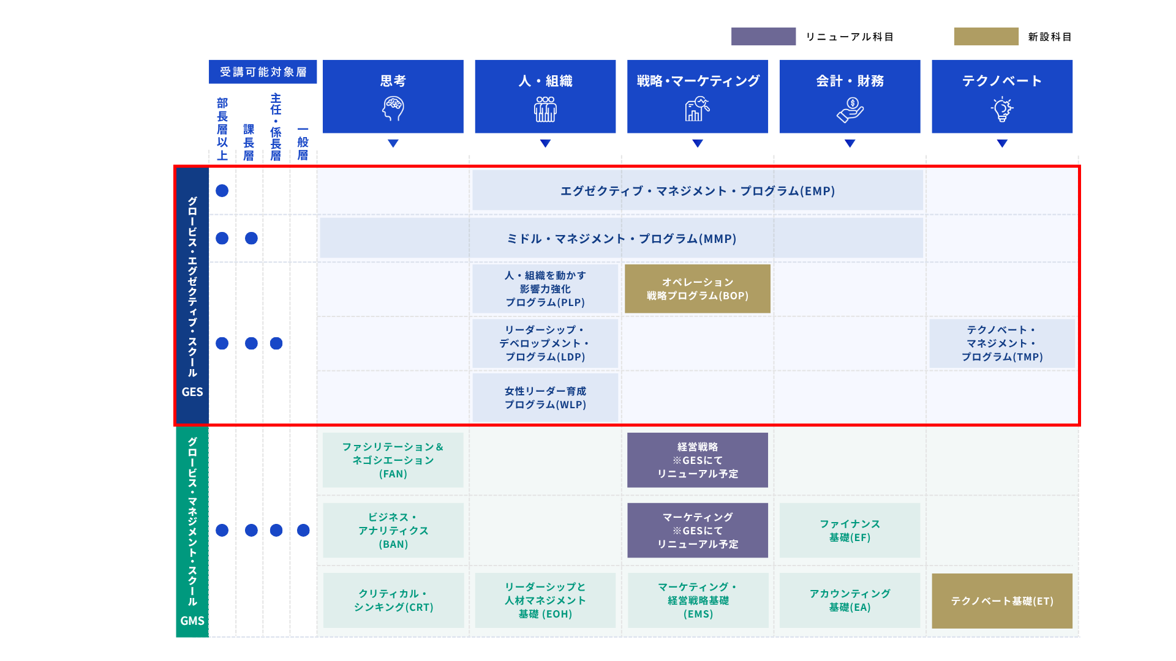Open ファイナンス基礎(EF)
This screenshot has height=661, width=1176.
pyautogui.click(x=850, y=530)
